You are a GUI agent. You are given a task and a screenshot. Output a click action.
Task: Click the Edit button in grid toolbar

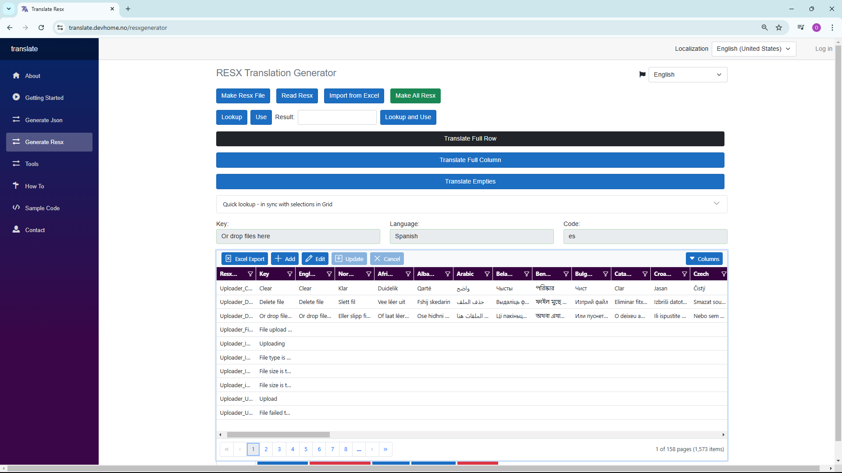coord(315,259)
